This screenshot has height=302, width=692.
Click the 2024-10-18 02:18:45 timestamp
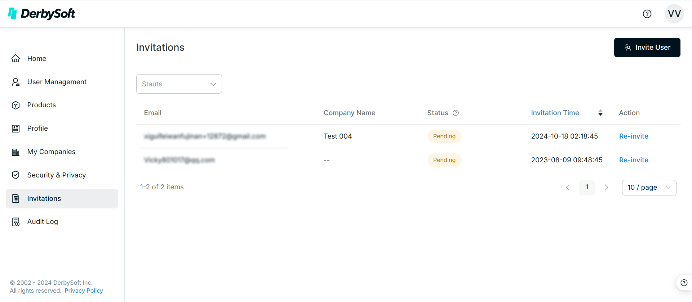pyautogui.click(x=564, y=136)
